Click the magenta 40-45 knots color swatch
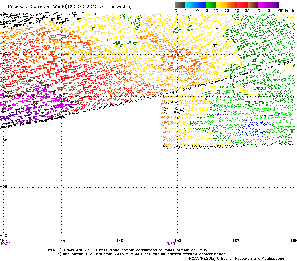This screenshot has width=297, height=261. point(263,5)
